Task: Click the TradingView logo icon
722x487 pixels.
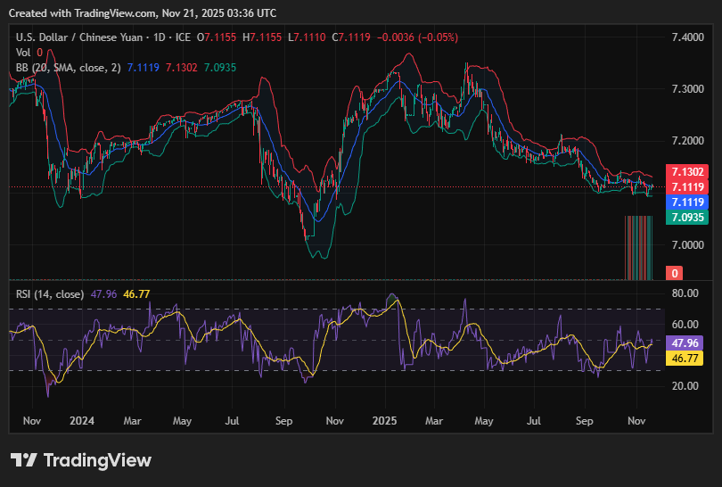Action: coord(24,460)
